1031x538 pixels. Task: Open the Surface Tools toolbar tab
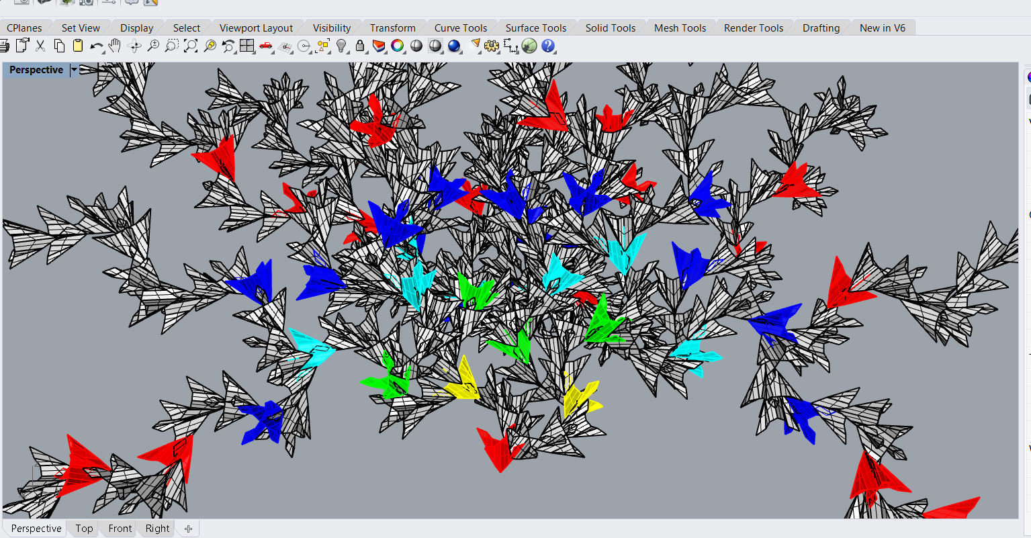click(x=535, y=28)
